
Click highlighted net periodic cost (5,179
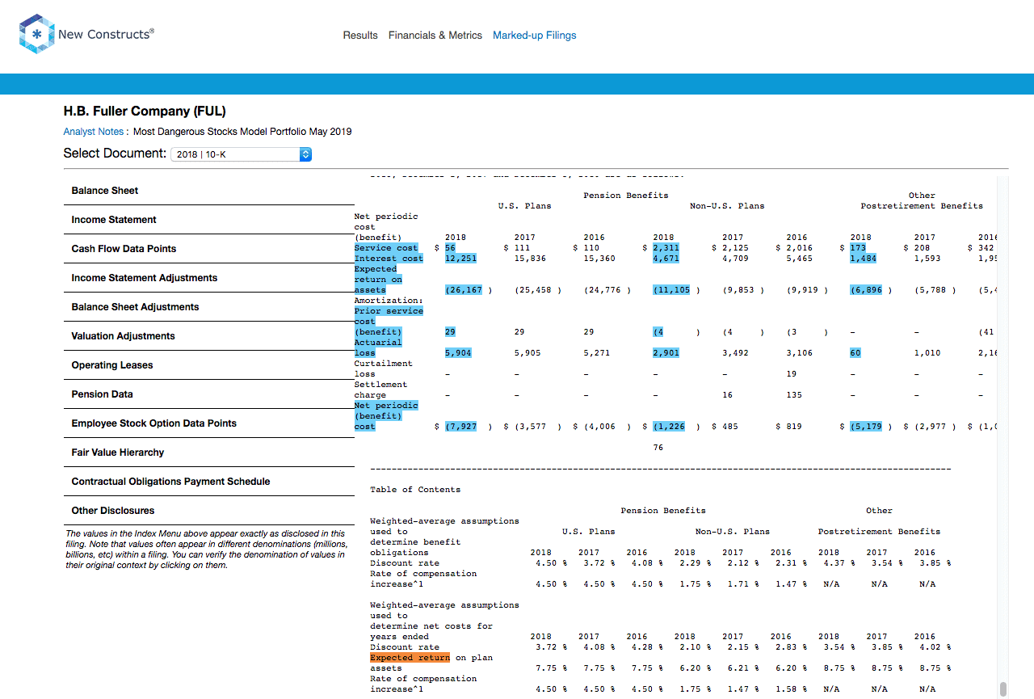pyautogui.click(x=866, y=427)
